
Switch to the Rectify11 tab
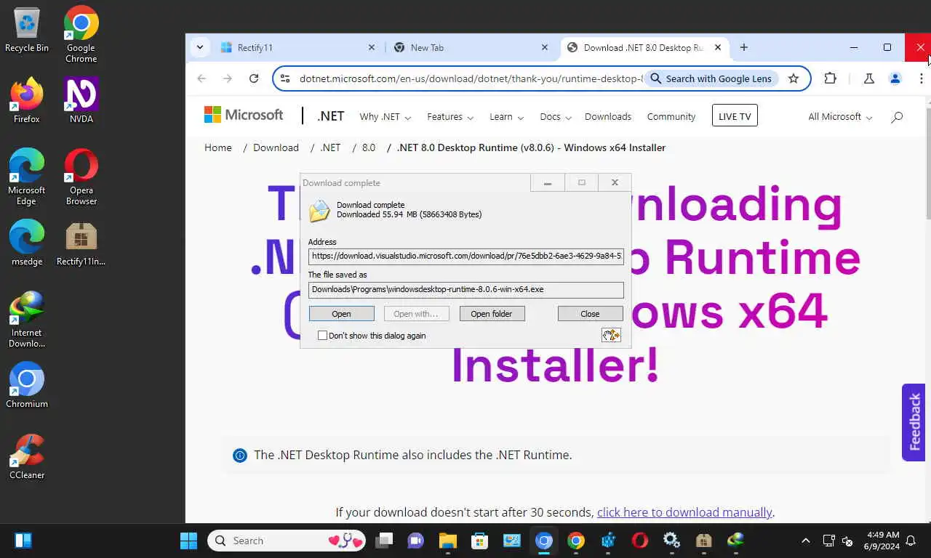[x=298, y=47]
